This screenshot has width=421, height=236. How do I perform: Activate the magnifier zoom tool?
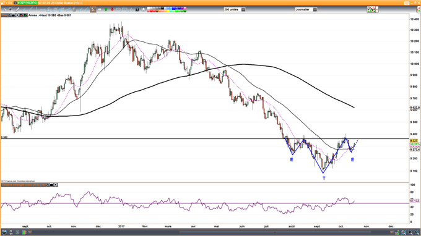pyautogui.click(x=11, y=9)
